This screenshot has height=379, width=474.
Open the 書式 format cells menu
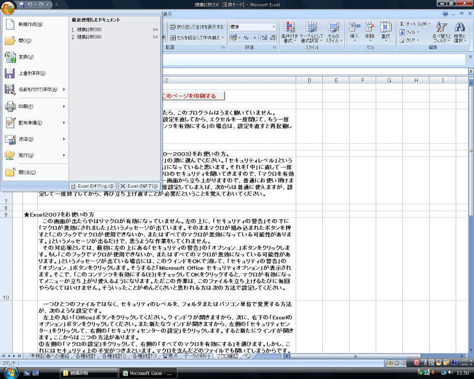pos(386,31)
